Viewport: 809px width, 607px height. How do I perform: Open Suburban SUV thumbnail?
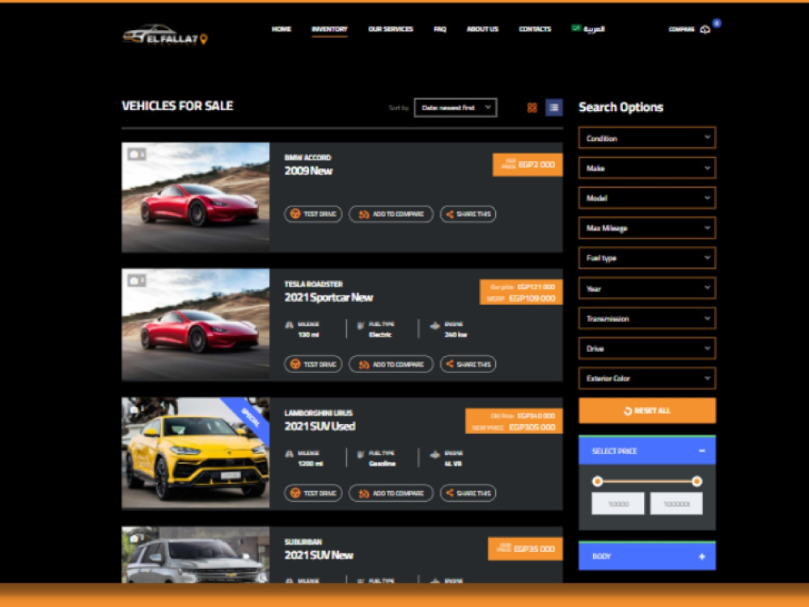(196, 555)
